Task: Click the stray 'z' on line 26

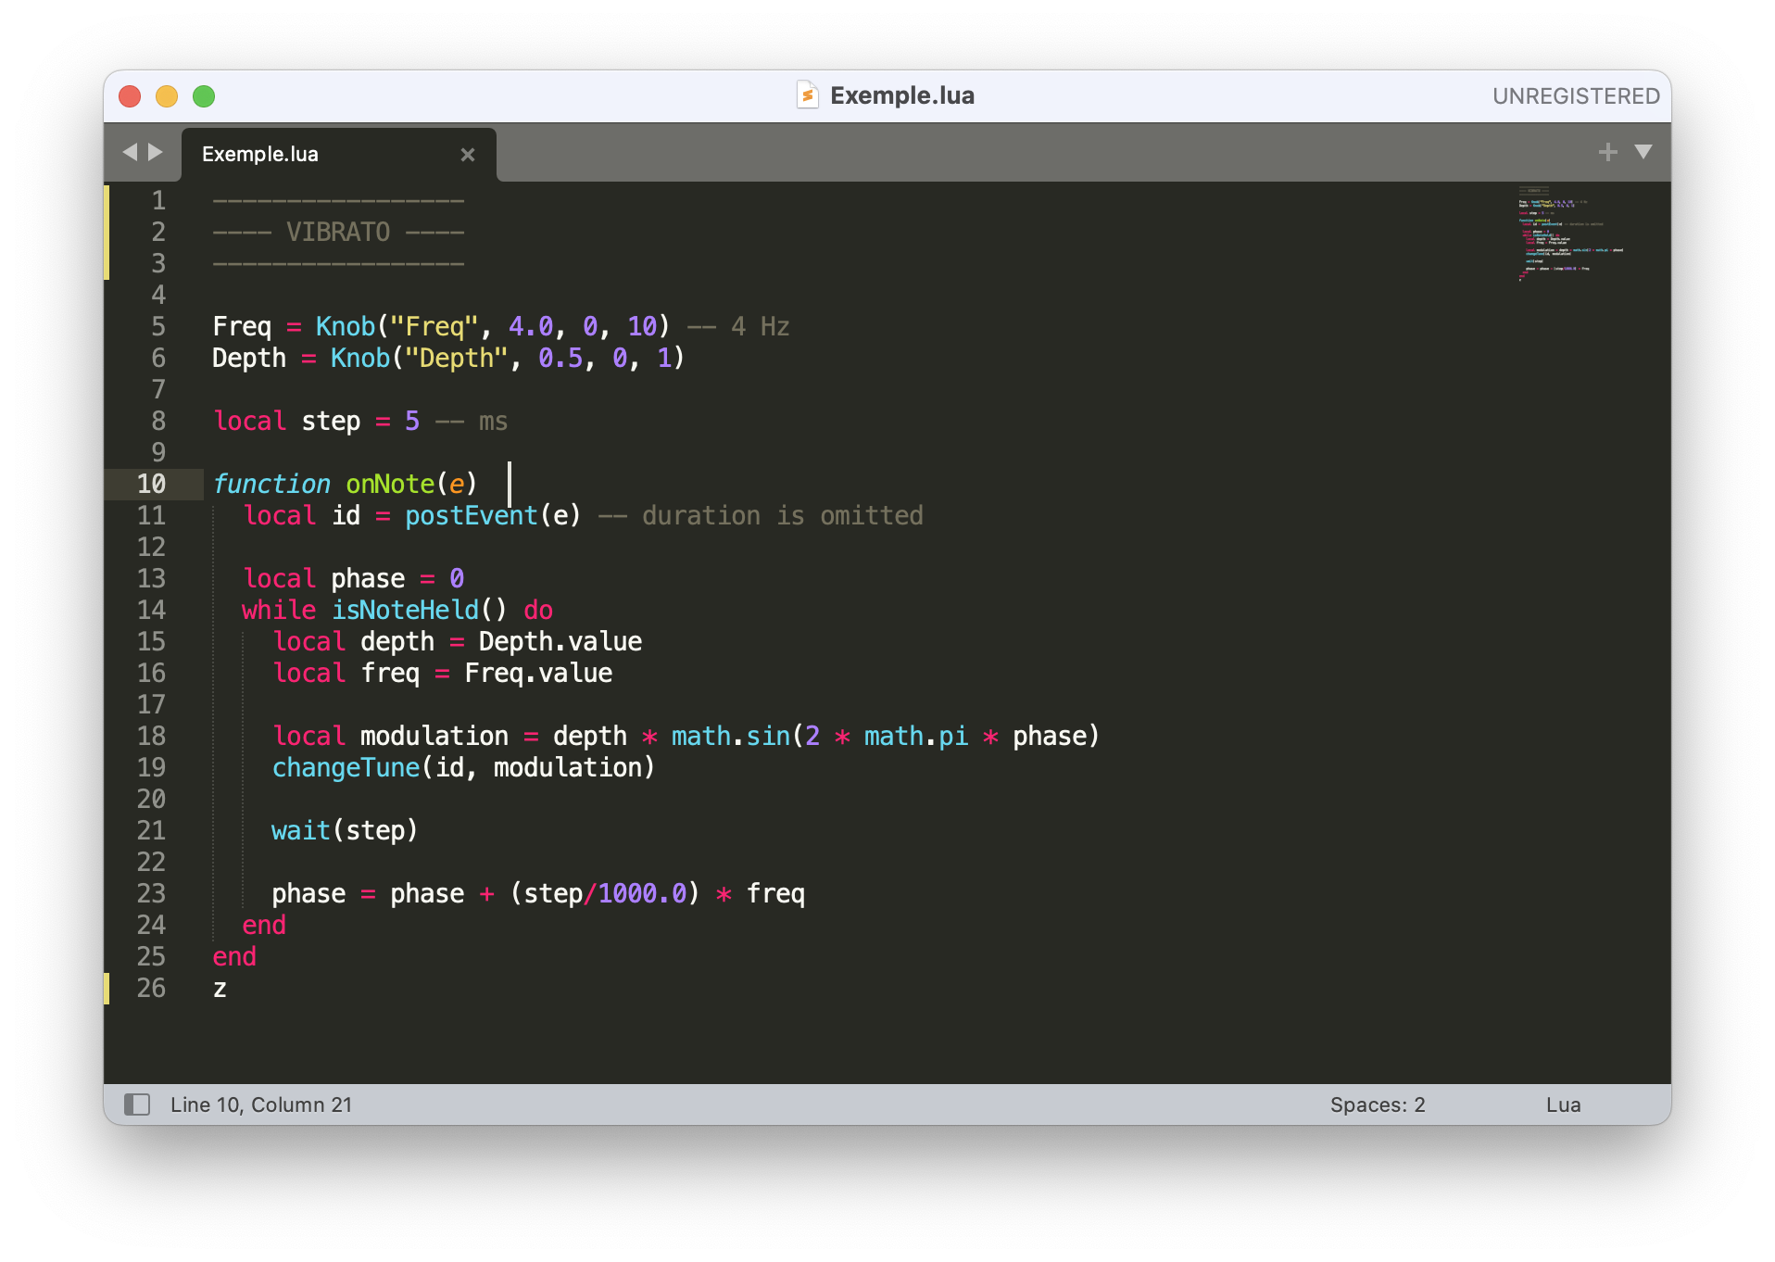Action: point(220,989)
